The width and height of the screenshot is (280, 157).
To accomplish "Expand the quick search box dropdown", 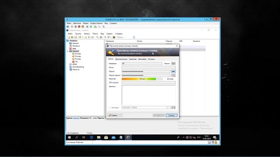I will click(x=134, y=37).
